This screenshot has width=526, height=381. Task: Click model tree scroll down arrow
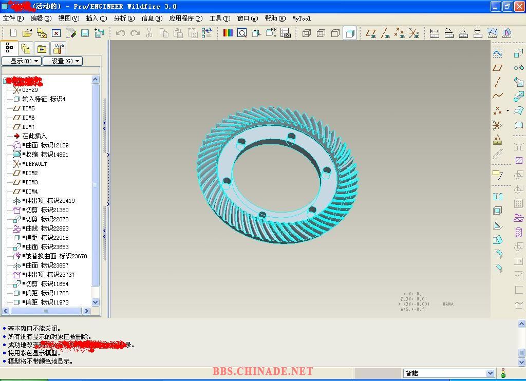(95, 302)
